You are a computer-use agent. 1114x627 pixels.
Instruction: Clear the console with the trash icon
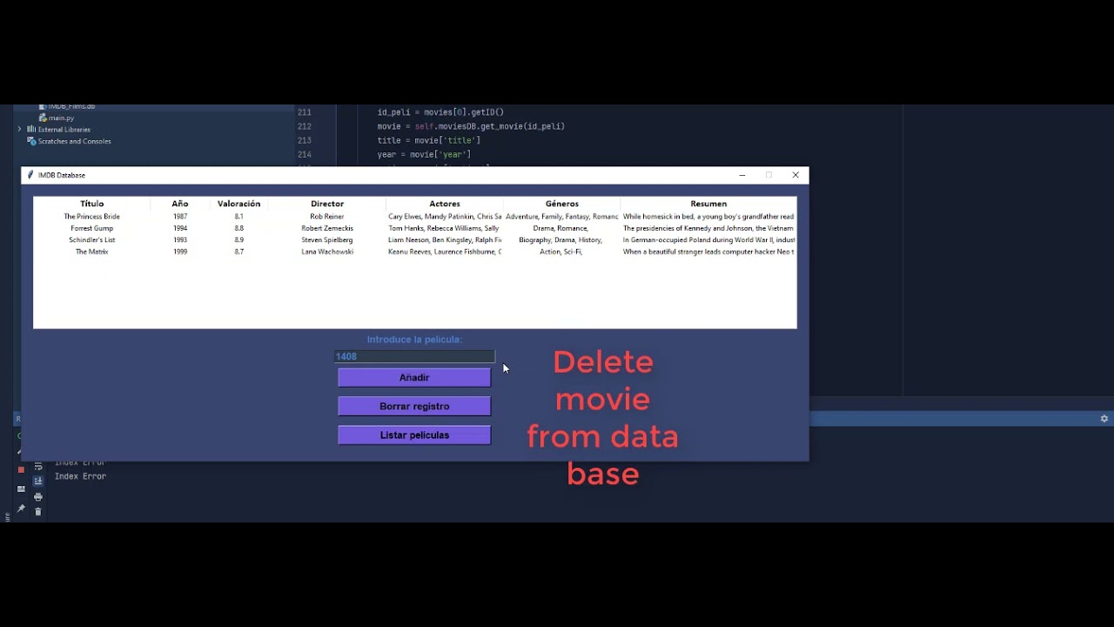click(38, 511)
